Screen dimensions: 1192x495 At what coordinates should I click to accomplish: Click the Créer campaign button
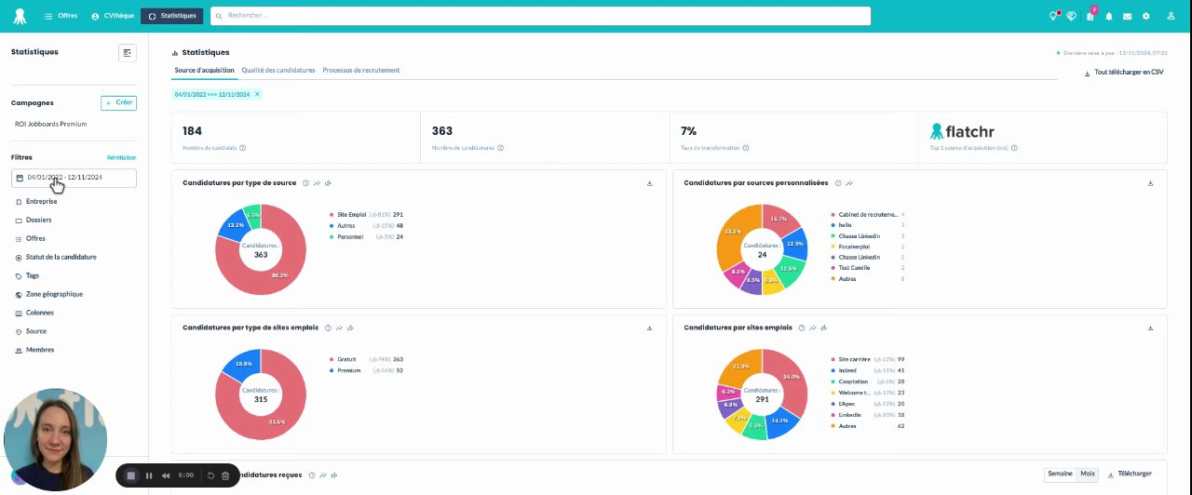(x=118, y=103)
